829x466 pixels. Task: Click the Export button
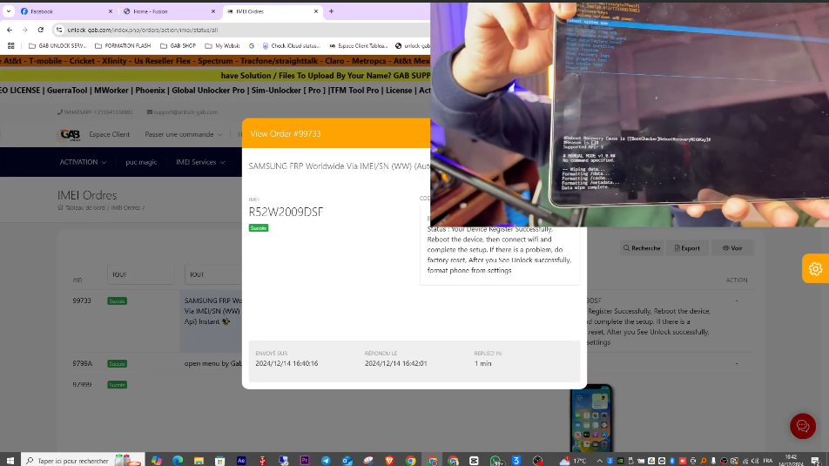687,248
